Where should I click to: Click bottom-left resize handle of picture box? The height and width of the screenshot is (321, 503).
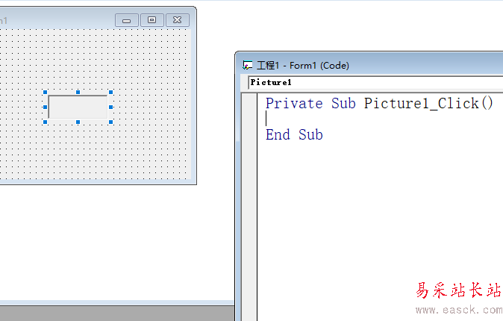coord(46,121)
